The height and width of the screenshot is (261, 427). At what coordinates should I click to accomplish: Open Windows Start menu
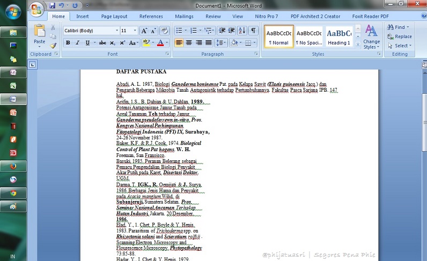click(13, 12)
